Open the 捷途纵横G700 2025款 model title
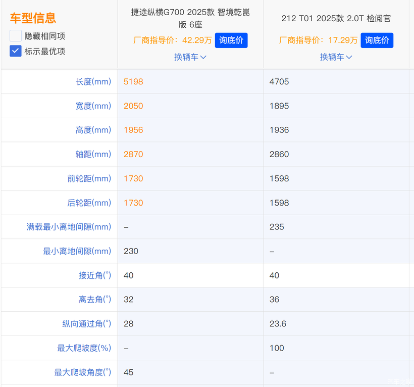The width and height of the screenshot is (414, 387). (x=190, y=19)
